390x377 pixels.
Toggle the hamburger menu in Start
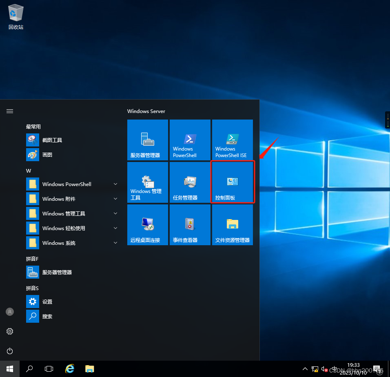(x=10, y=111)
